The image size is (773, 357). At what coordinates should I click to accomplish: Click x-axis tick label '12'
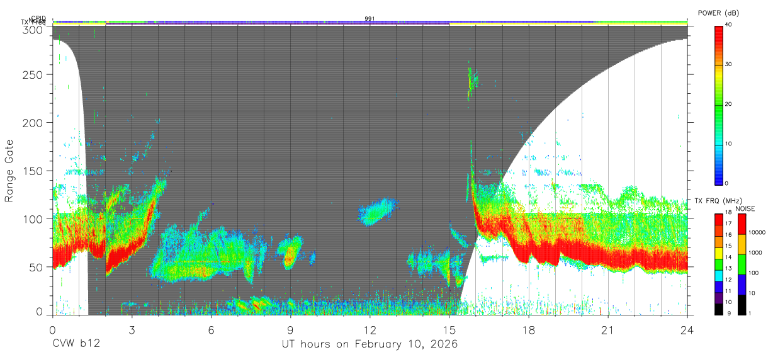point(370,329)
